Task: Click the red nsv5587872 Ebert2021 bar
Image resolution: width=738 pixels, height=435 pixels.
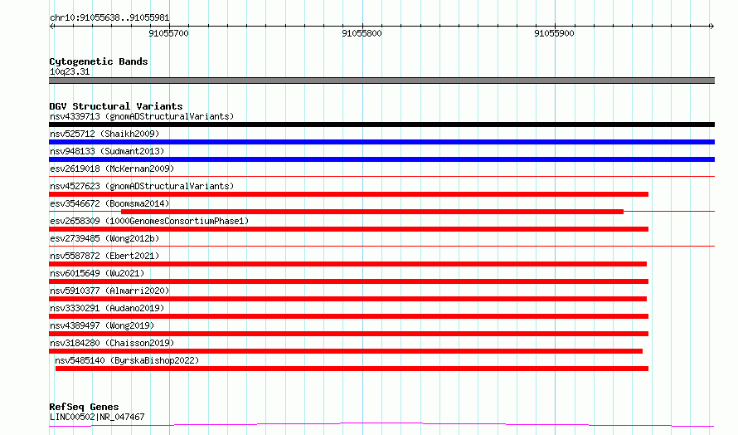Action: 347,264
